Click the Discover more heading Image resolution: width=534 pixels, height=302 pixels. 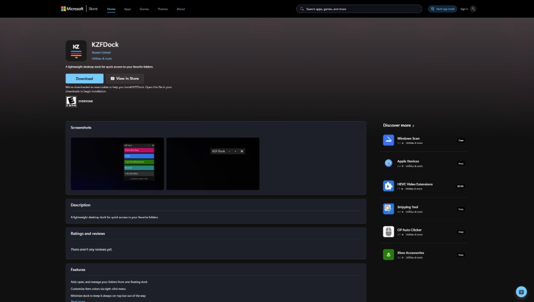(397, 125)
